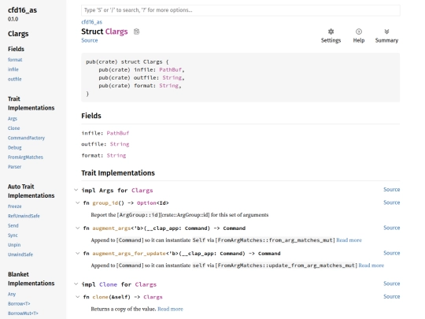Open String type in outfile field row

(120, 144)
